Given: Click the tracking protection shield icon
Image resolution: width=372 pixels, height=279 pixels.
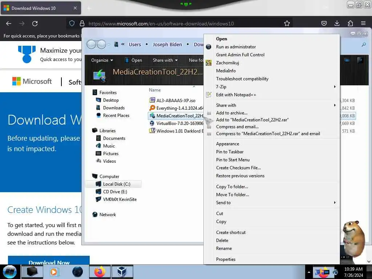Looking at the screenshot, I should [x=72, y=23].
